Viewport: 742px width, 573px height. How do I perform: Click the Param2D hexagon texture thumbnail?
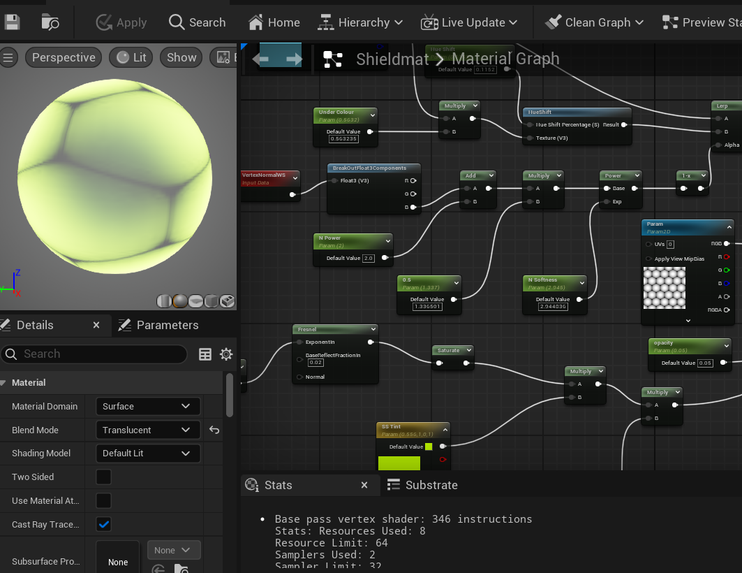coord(665,288)
